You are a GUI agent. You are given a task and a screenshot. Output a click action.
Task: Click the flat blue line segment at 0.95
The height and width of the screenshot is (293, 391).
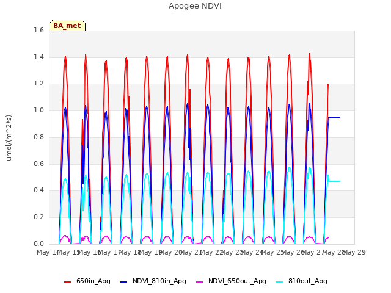(x=335, y=117)
